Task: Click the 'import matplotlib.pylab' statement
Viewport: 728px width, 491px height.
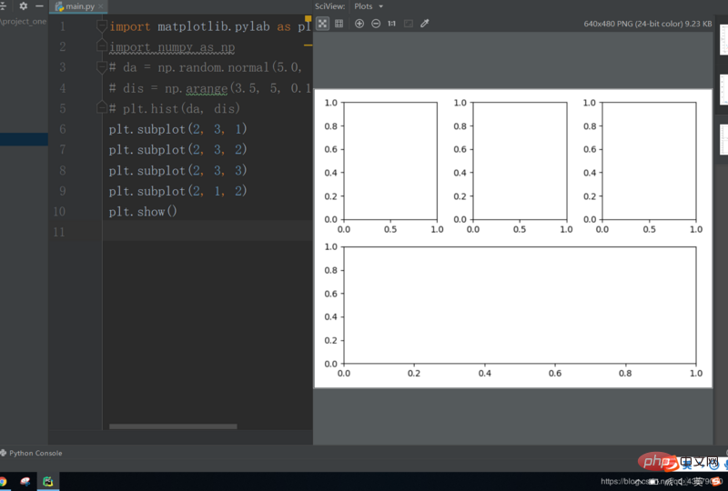Action: [210, 26]
